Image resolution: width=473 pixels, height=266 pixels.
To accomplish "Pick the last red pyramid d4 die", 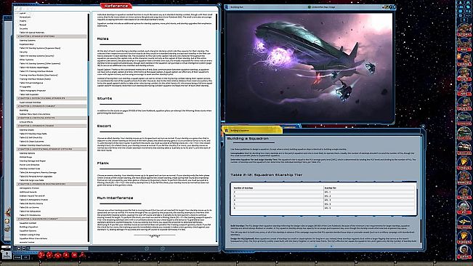I will [x=82, y=255].
